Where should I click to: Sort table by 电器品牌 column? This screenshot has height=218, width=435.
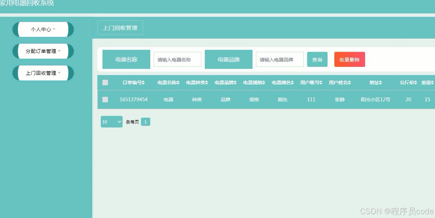(225, 82)
